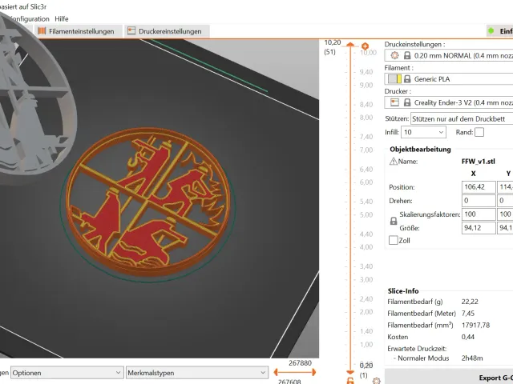Image resolution: width=513 pixels, height=384 pixels.
Task: Enable the Zoll inches checkbox
Action: pyautogui.click(x=394, y=240)
